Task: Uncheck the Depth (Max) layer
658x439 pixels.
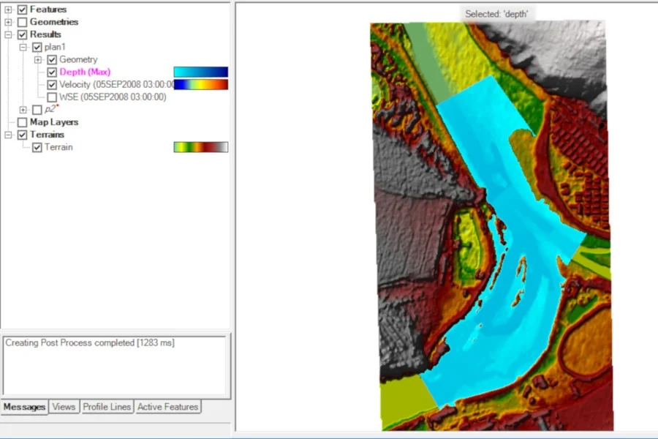Action: (x=52, y=72)
